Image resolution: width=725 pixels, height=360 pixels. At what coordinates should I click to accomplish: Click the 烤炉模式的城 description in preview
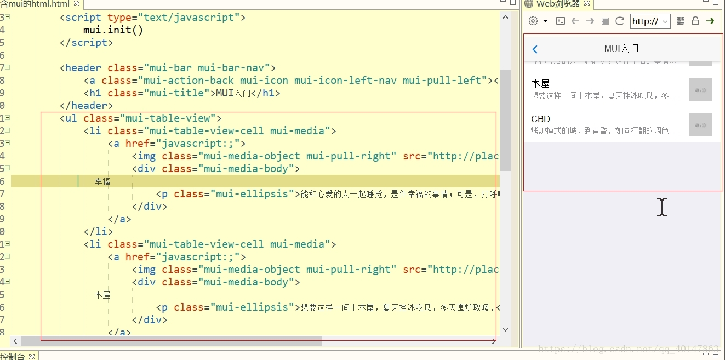point(603,130)
